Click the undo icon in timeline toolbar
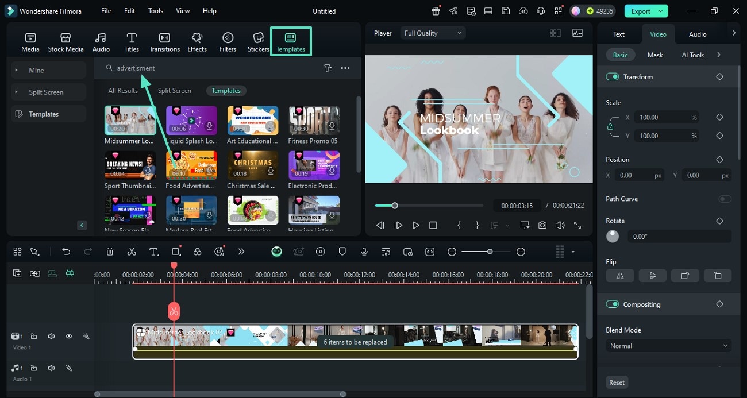This screenshot has width=747, height=398. [x=66, y=252]
